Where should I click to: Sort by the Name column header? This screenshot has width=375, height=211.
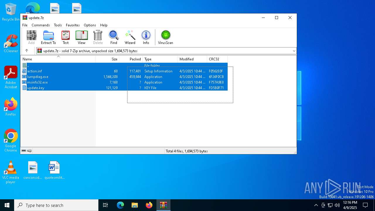coord(58,59)
